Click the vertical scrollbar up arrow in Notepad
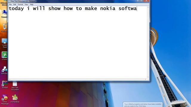Screen dimensions: 191x107 (148, 7)
